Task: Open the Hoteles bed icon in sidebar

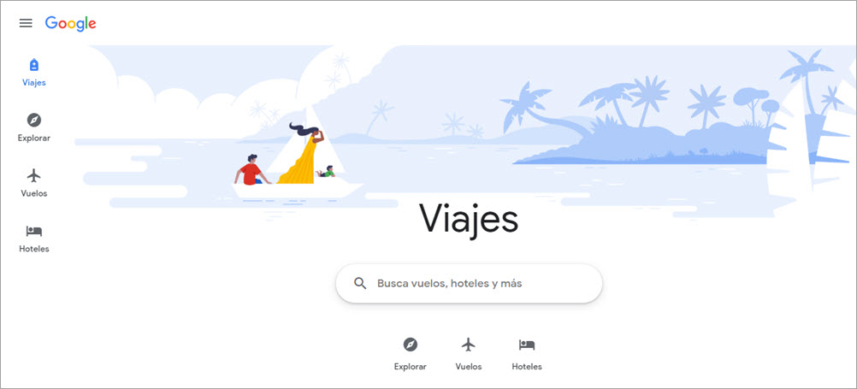Action: [34, 231]
